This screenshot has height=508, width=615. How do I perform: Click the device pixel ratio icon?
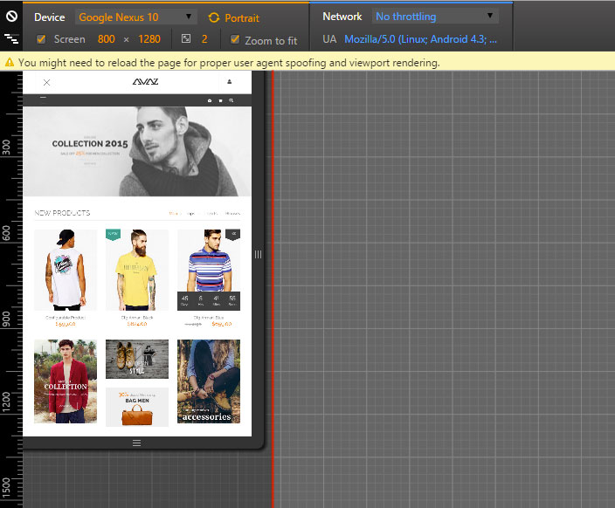click(186, 39)
